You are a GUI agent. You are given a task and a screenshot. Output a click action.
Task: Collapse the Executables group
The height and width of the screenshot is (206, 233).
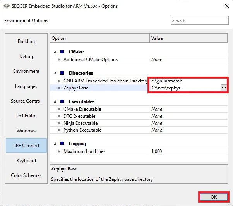coord(55,101)
